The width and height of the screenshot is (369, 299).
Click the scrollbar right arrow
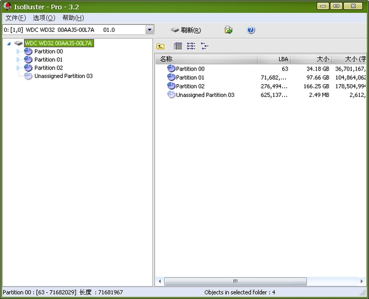(362, 281)
